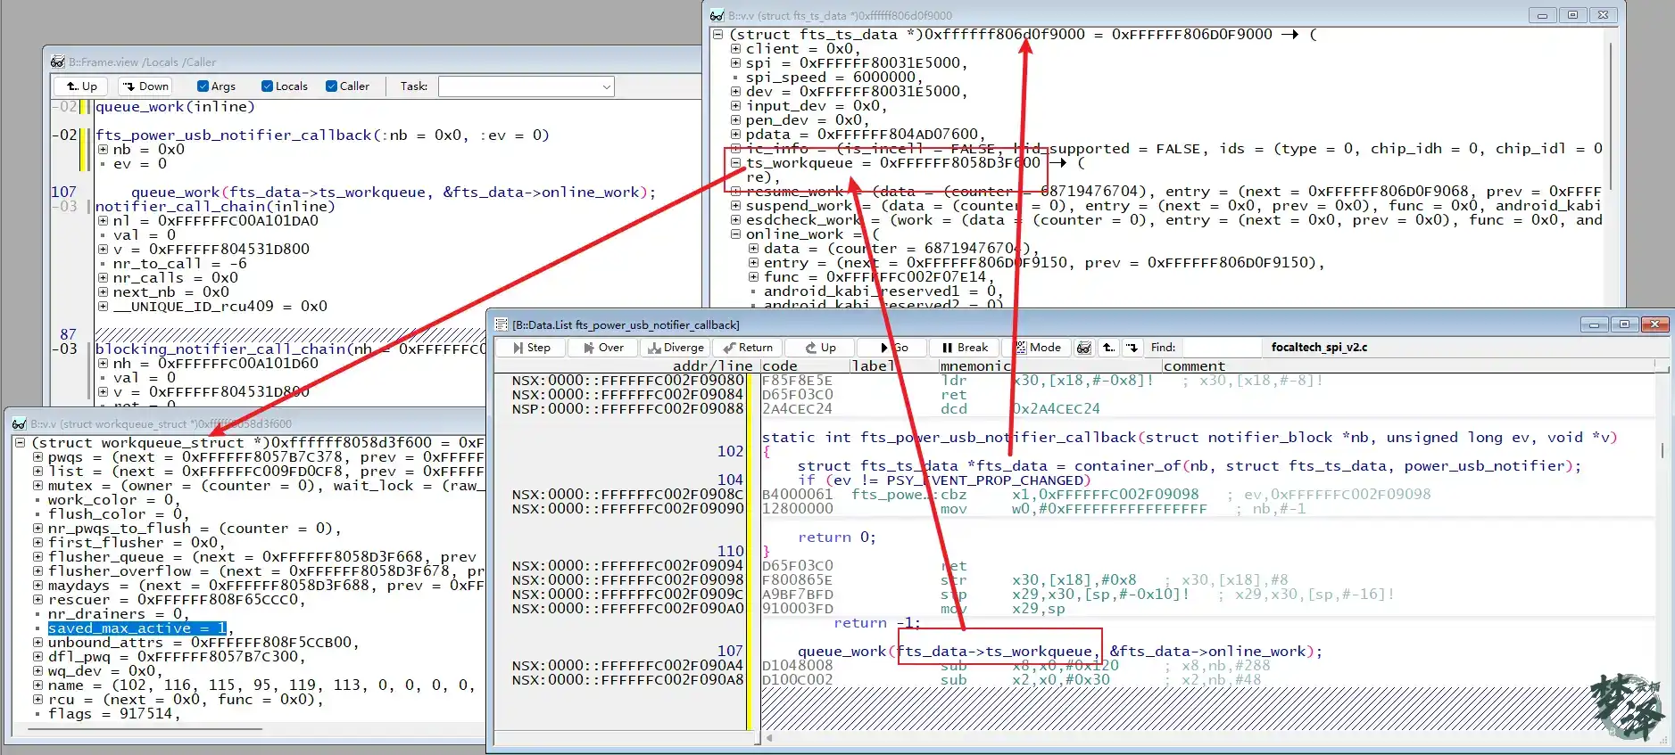Click the comment column header
This screenshot has width=1675, height=755.
coord(1408,365)
